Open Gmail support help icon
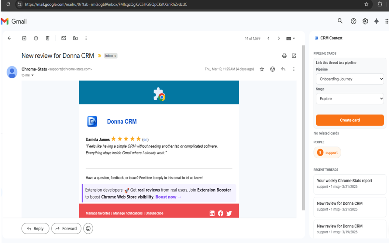This screenshot has width=389, height=243. (353, 21)
